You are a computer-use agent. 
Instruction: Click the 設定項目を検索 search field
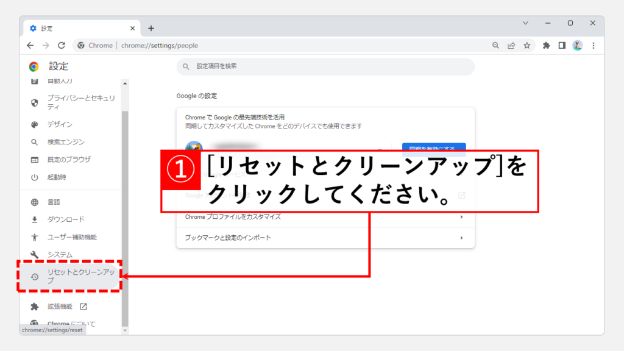point(325,66)
